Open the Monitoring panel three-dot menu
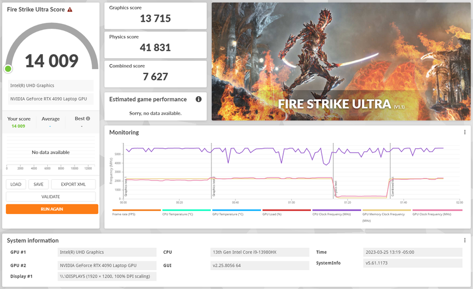This screenshot has height=289, width=473. coord(464,132)
